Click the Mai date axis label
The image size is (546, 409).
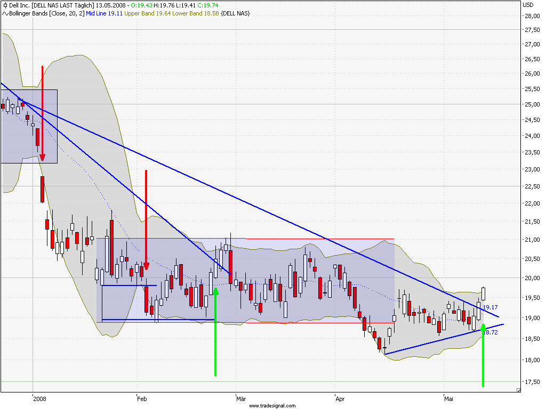coord(448,399)
